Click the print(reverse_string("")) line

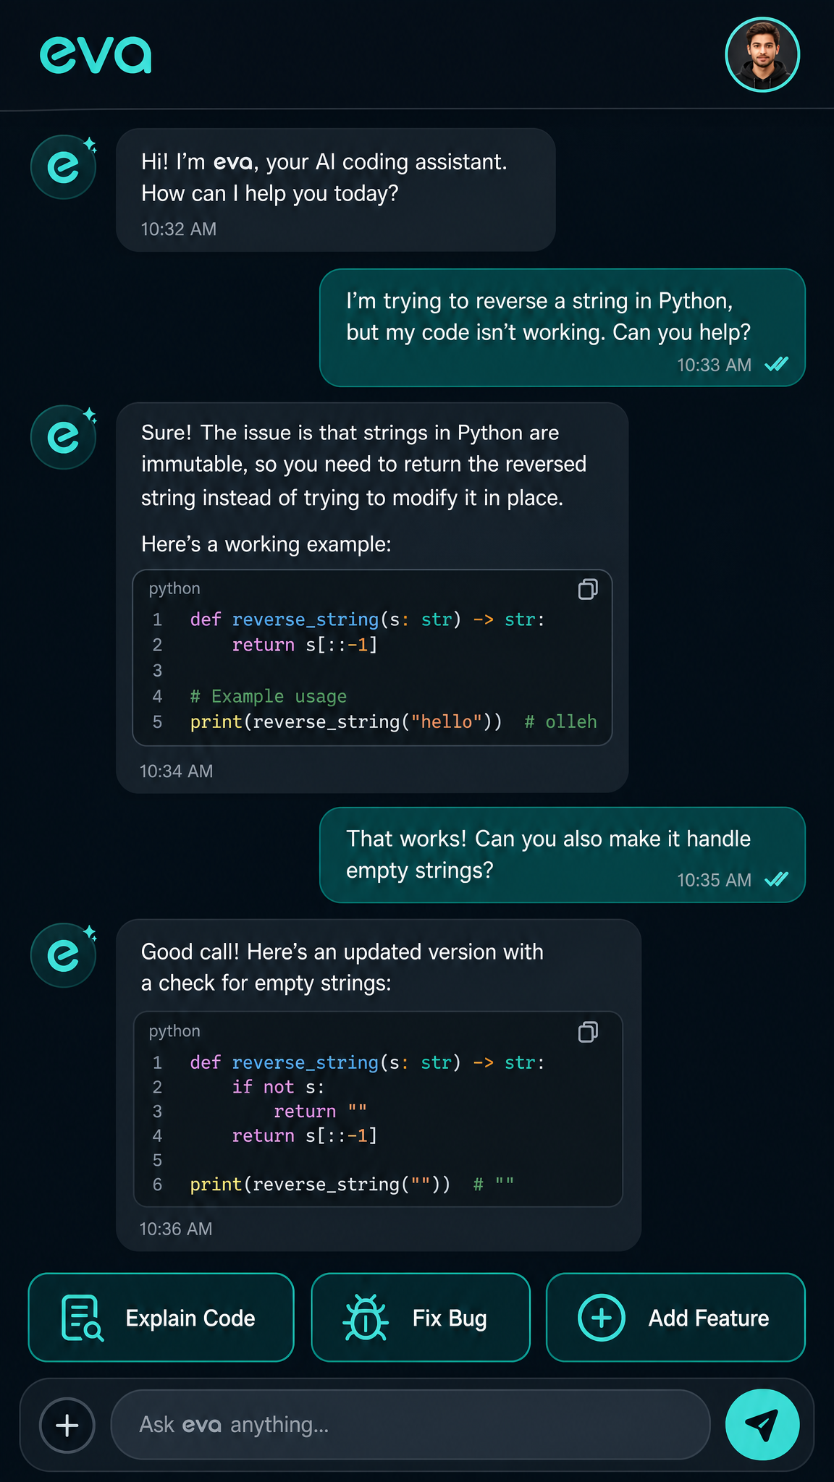tap(320, 1185)
